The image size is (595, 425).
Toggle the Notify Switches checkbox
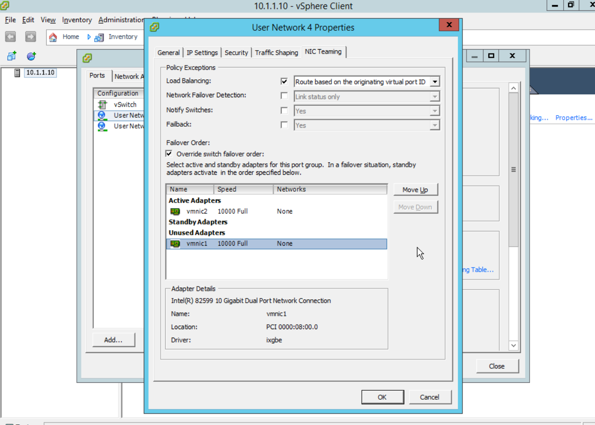(x=284, y=110)
